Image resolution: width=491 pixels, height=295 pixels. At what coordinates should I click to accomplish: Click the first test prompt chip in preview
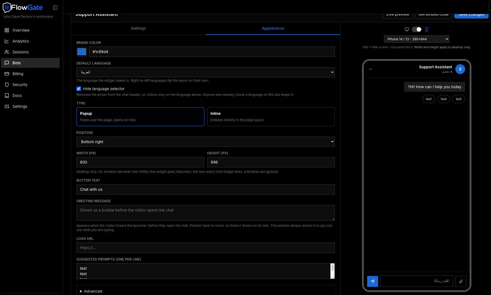point(429,99)
